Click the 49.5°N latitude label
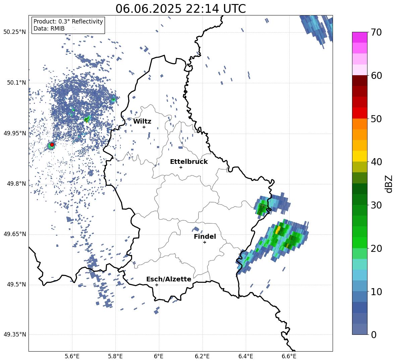The image size is (397, 363). click(x=17, y=284)
